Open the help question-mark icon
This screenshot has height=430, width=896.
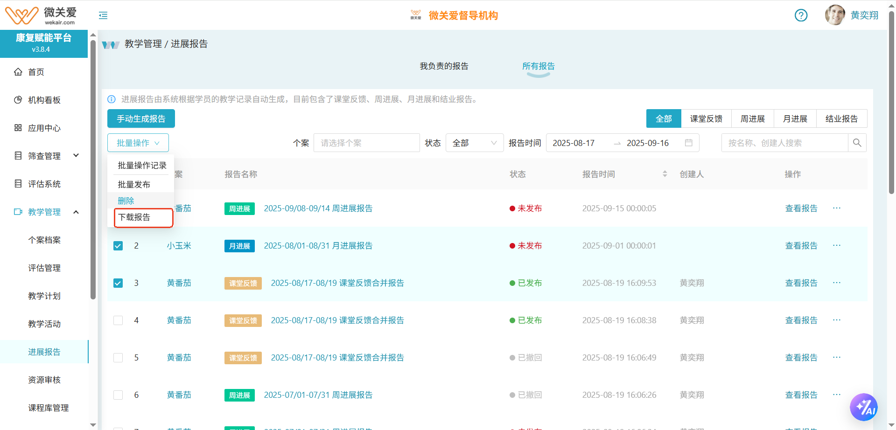[x=801, y=15]
